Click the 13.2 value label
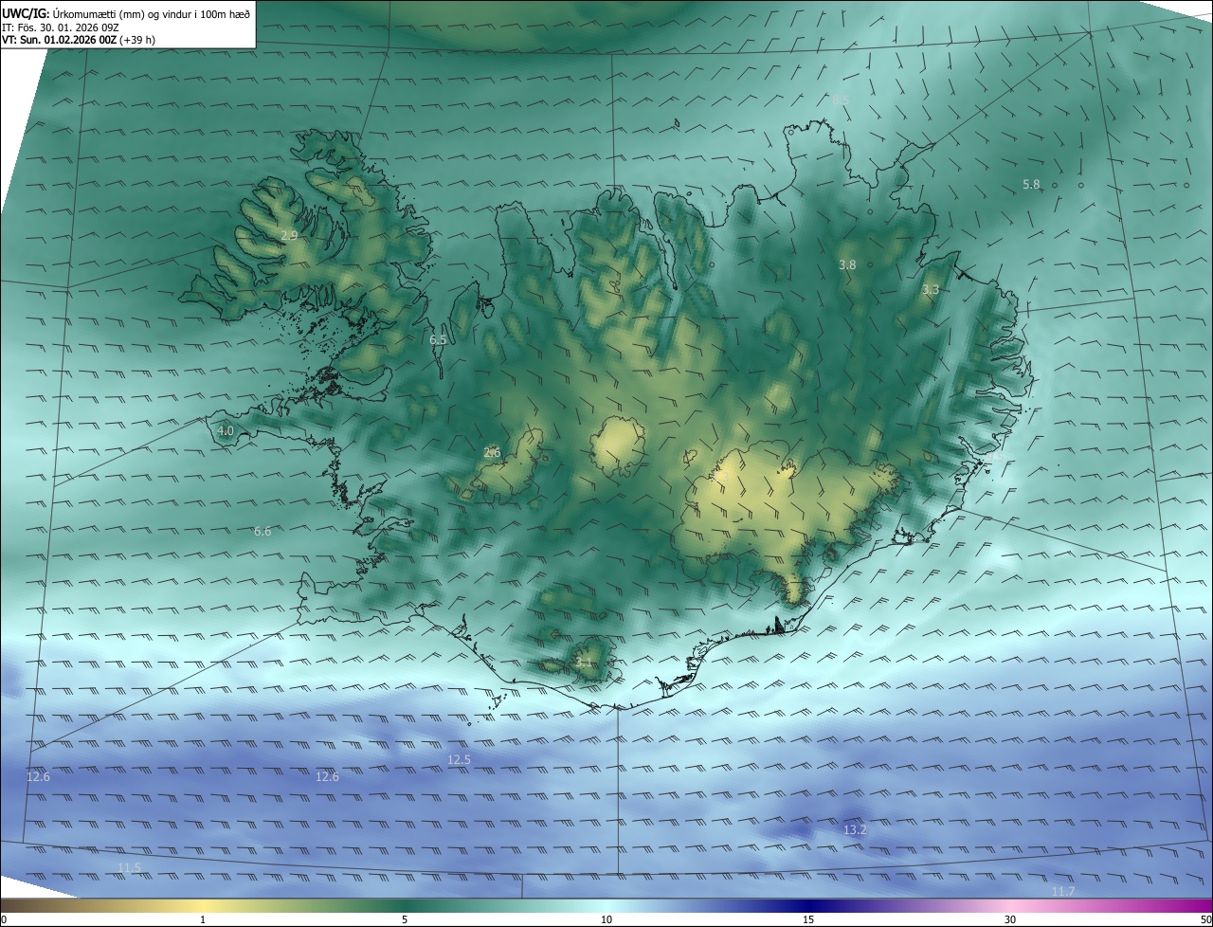Viewport: 1213px width, 927px height. 855,830
